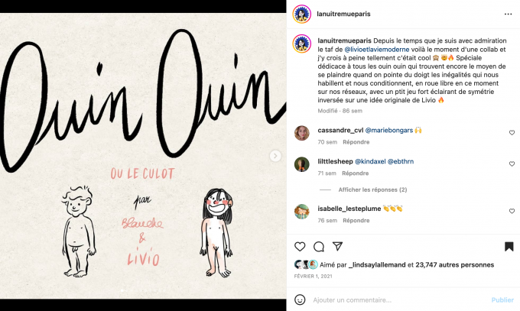Viewport: 520px width, 311px height.
Task: Open lanuitremueparis header profile picture
Action: click(x=302, y=14)
